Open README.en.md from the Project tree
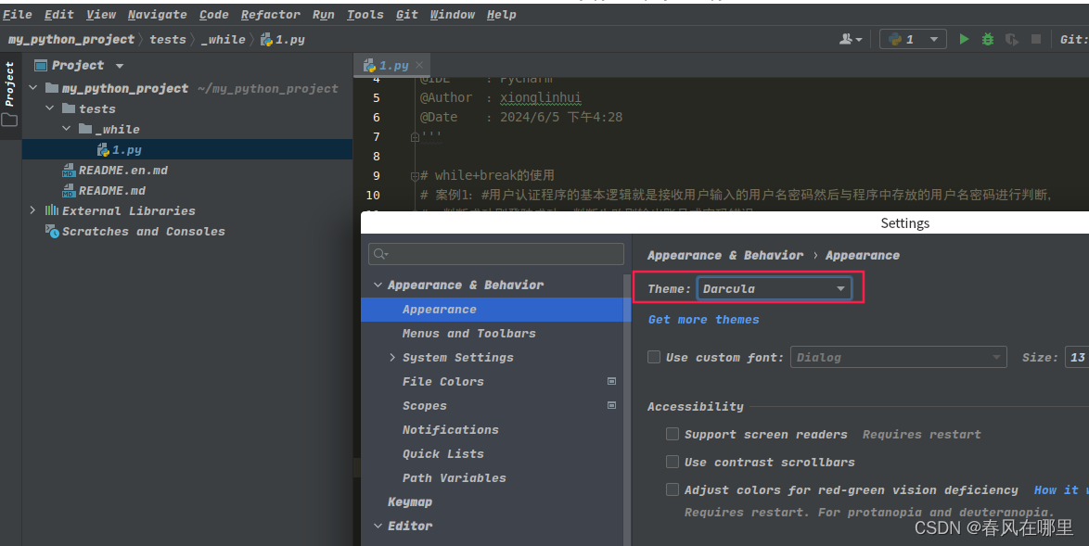The width and height of the screenshot is (1089, 546). pos(123,170)
